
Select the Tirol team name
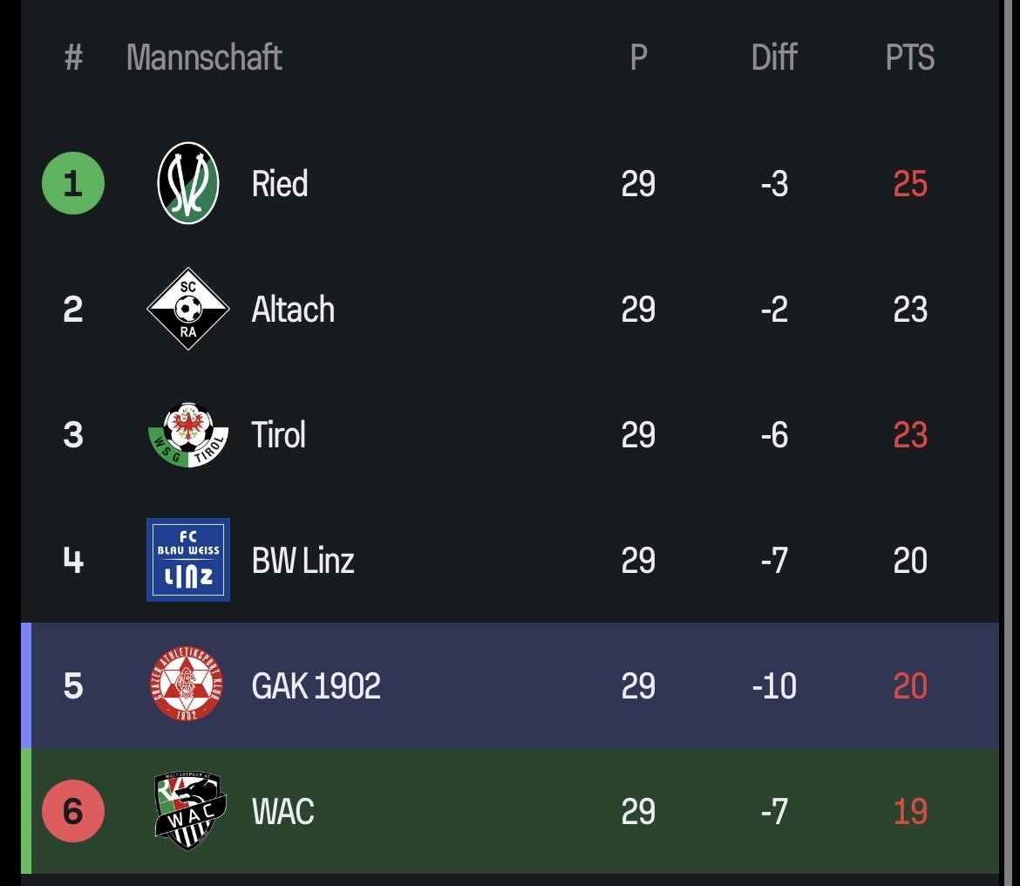coord(279,435)
